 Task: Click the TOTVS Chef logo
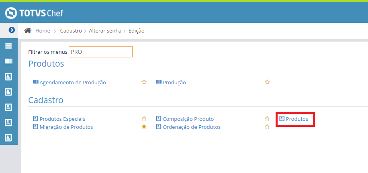point(34,13)
